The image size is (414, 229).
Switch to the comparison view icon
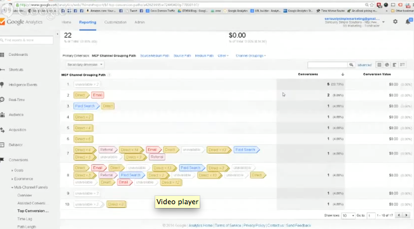coord(402,65)
